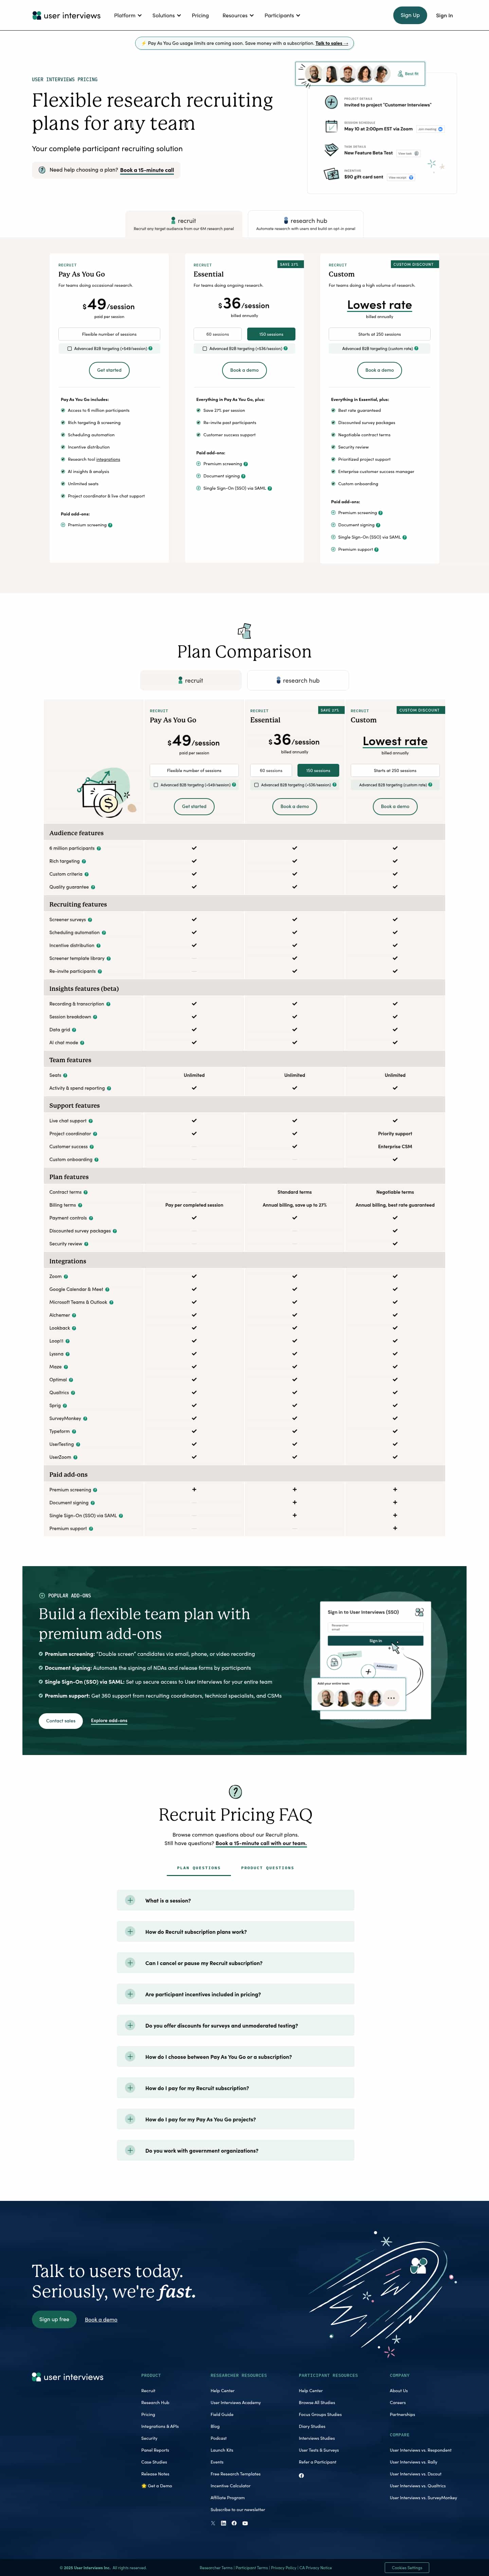Click info icon beside Discounted survey packages row
Screen dimensions: 489x2576
coord(115,1231)
